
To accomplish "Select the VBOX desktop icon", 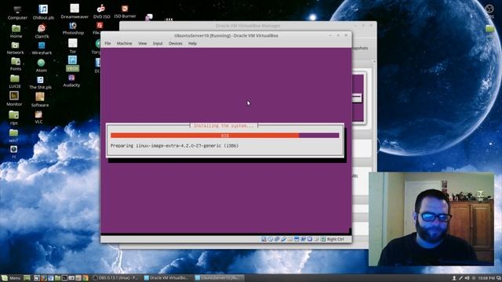I will [72, 63].
